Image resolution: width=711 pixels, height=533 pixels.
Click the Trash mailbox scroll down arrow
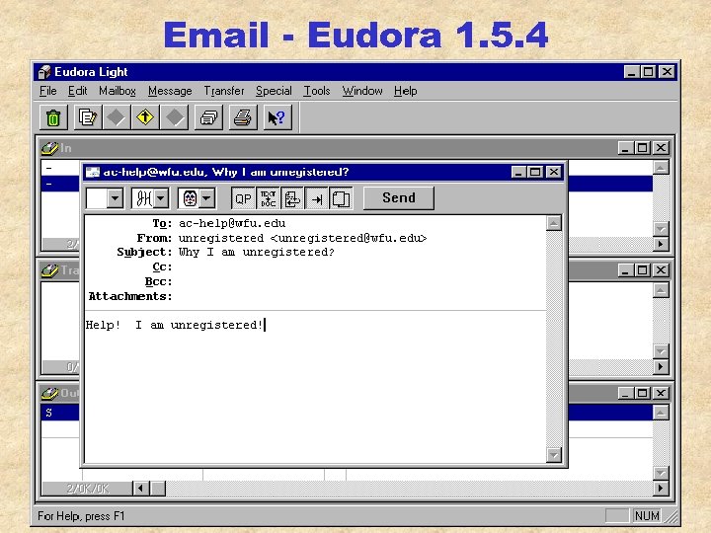pyautogui.click(x=661, y=350)
